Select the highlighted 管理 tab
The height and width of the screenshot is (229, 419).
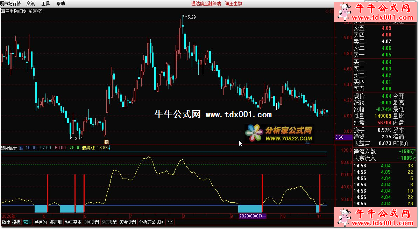tap(27, 222)
